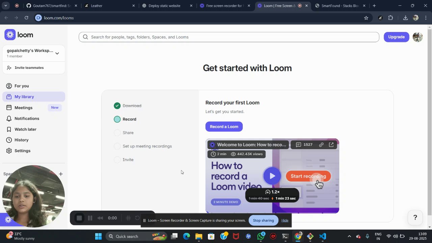Click the Upgrade button
The height and width of the screenshot is (243, 432).
(x=396, y=37)
